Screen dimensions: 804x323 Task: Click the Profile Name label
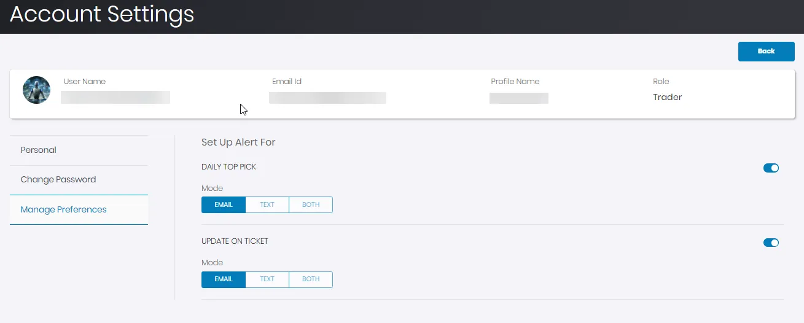pos(515,82)
